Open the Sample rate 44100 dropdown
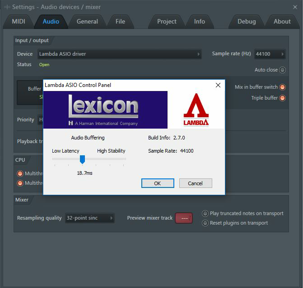Screen dimensions: 303x288 [x=270, y=54]
